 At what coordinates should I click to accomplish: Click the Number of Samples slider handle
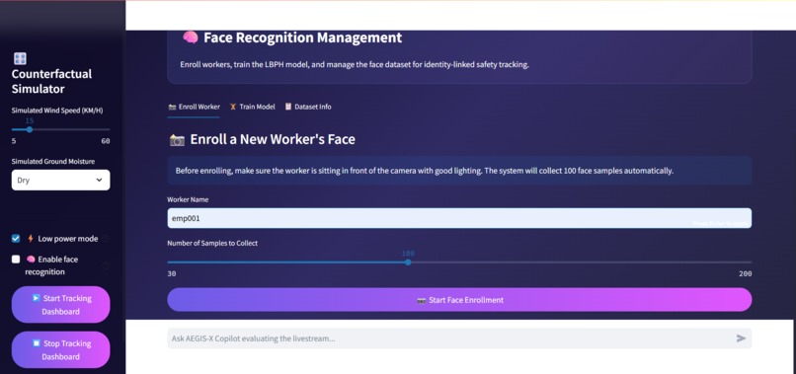[408, 262]
